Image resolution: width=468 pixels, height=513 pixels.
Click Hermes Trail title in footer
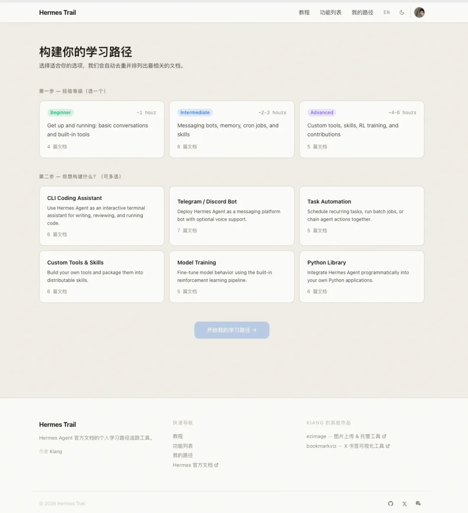[57, 425]
